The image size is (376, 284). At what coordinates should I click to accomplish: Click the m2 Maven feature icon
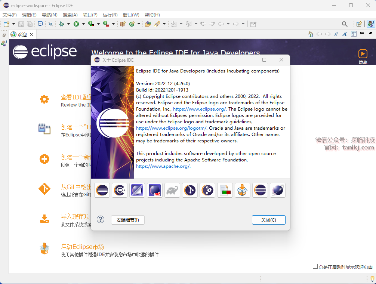coord(155,190)
